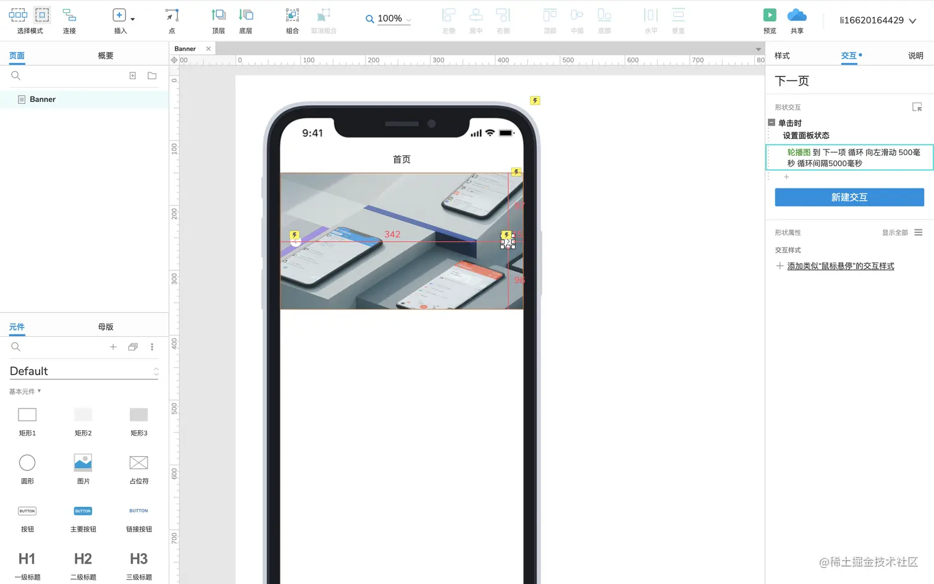Activate the Connect (连接) tool

point(69,15)
